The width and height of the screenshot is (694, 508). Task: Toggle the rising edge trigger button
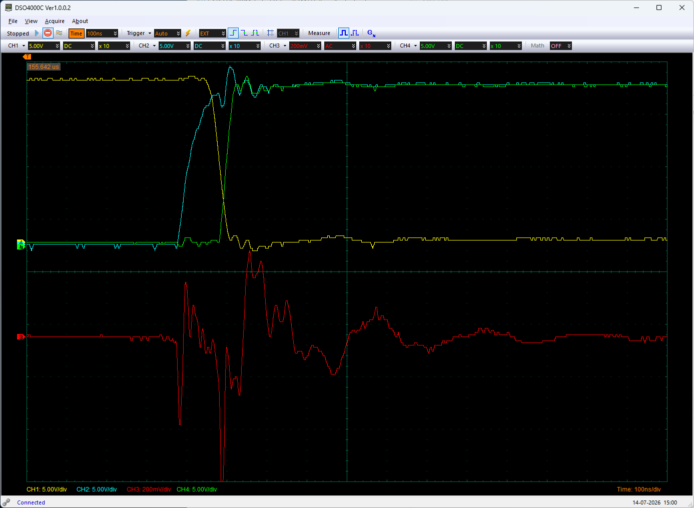pyautogui.click(x=233, y=33)
